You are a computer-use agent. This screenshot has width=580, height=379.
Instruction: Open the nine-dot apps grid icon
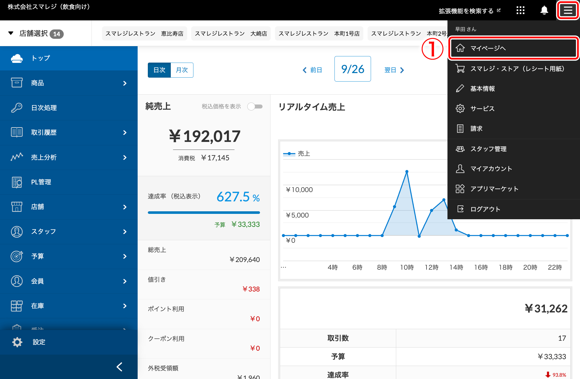point(520,10)
